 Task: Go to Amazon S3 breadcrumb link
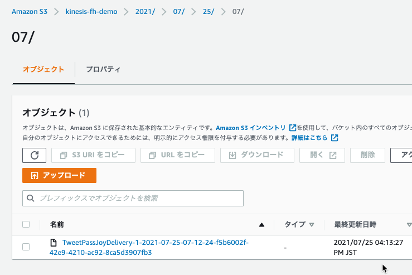click(x=30, y=12)
